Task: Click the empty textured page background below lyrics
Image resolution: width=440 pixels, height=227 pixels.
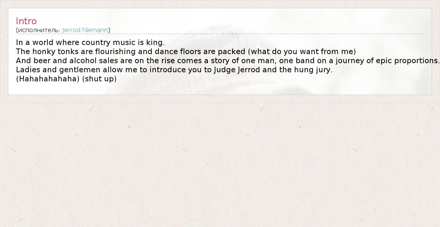Action: pyautogui.click(x=220, y=163)
